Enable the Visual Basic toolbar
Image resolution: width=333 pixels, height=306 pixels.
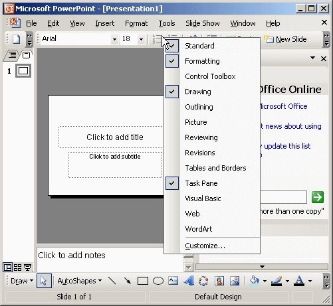coord(212,198)
